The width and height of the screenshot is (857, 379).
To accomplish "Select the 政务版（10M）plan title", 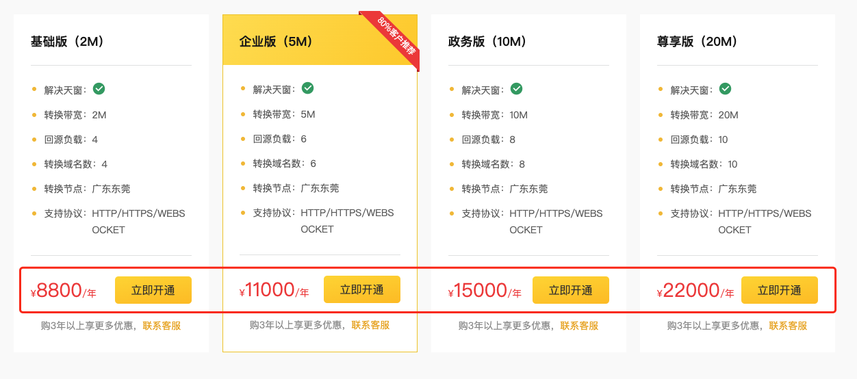I will pos(487,42).
